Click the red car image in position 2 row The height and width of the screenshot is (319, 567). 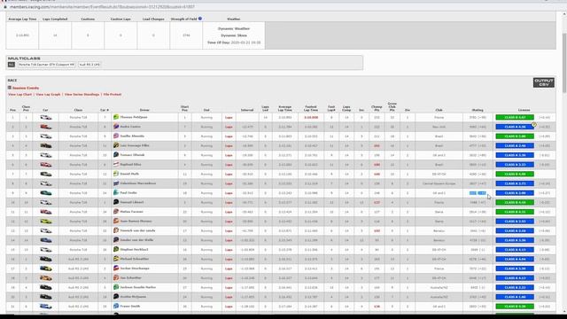click(x=45, y=127)
